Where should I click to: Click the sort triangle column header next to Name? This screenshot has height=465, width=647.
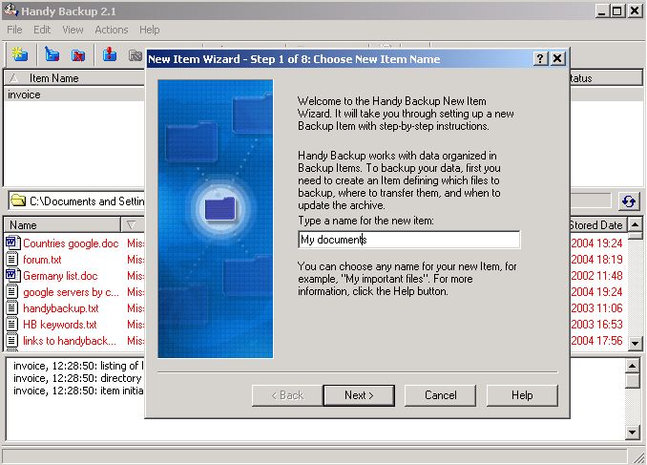point(133,225)
